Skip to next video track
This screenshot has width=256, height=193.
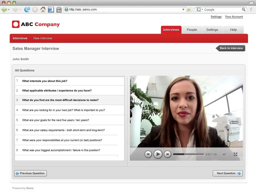pos(167,154)
